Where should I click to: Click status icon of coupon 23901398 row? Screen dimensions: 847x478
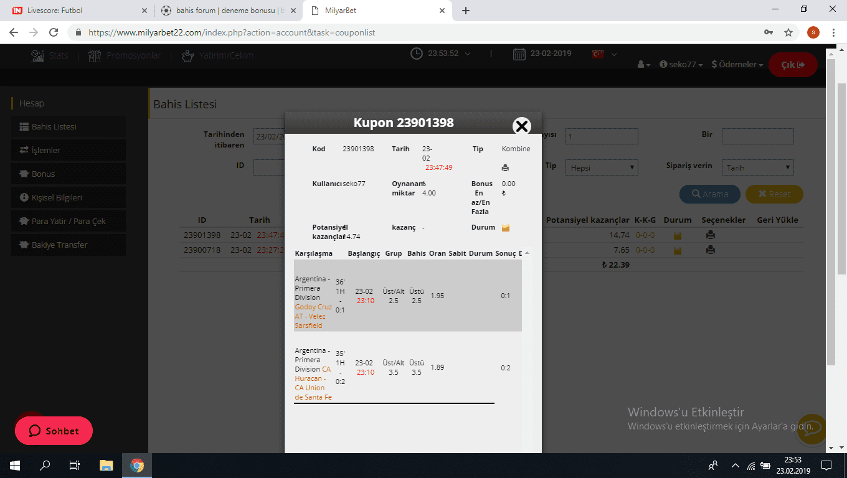point(678,236)
